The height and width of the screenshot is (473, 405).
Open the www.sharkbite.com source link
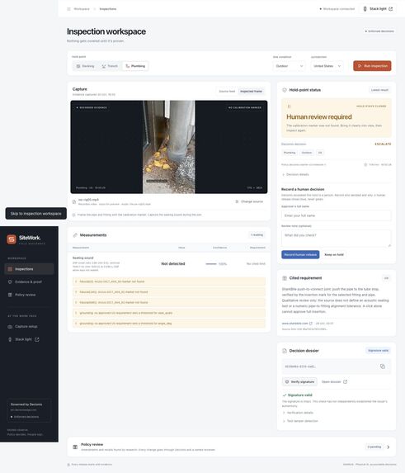297,324
